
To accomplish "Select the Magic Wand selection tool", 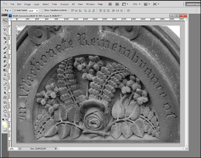I will point(5,34).
